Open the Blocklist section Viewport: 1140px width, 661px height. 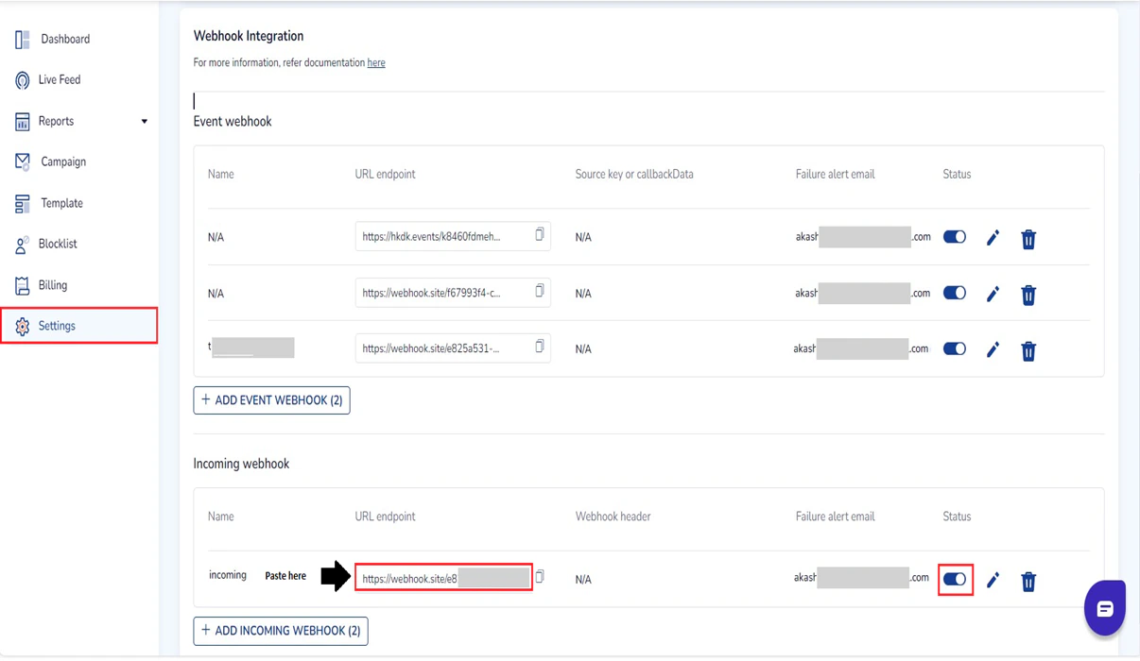tap(60, 244)
